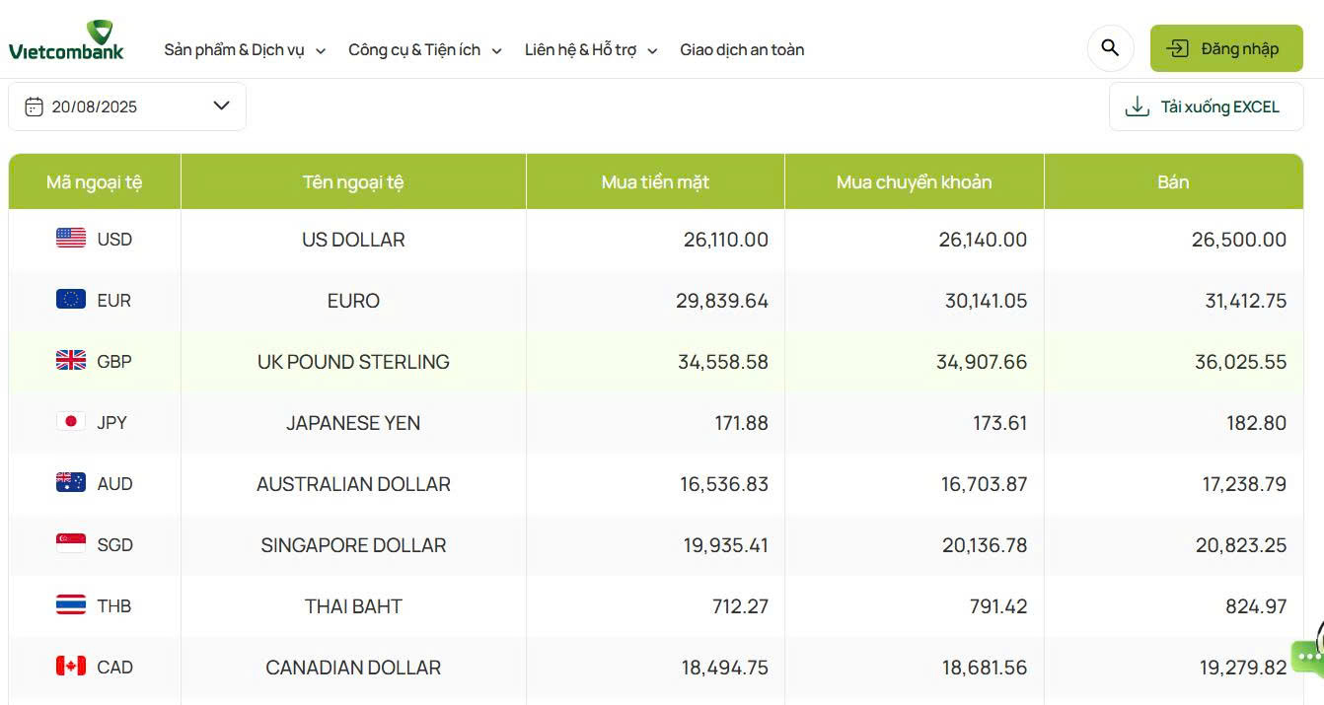Select Giao dịch an toàn from the navigation

742,49
